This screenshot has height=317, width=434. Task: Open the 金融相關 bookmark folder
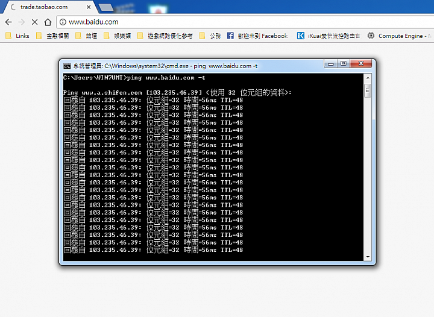pyautogui.click(x=52, y=36)
